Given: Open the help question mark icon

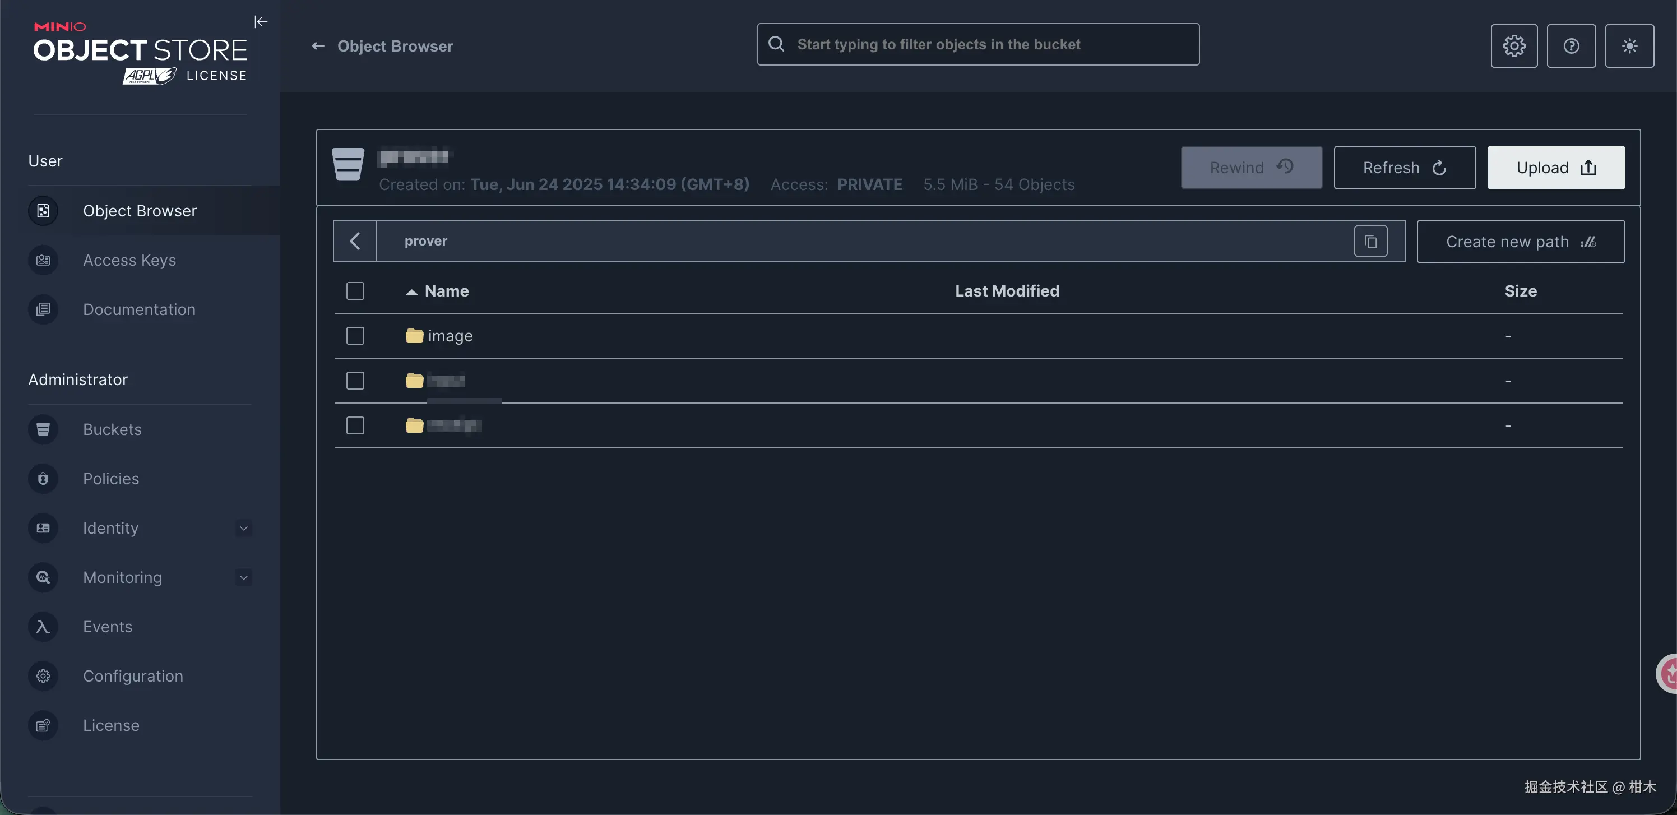Looking at the screenshot, I should 1571,46.
